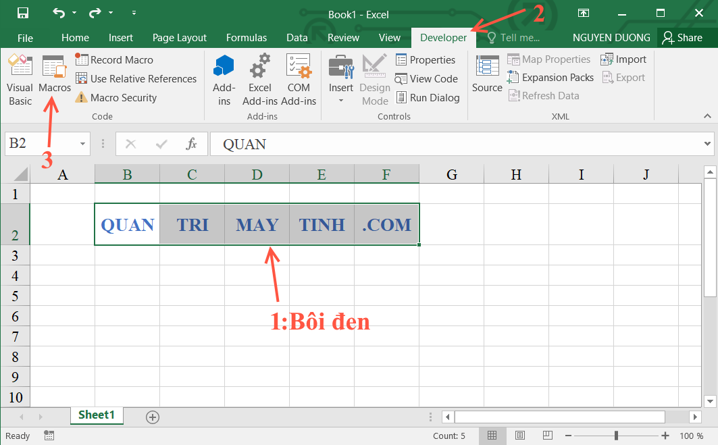Start Record Macro
Viewport: 718px width, 445px height.
[114, 60]
